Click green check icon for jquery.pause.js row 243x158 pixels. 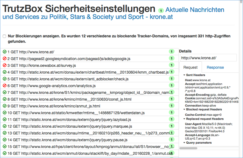(5, 140)
